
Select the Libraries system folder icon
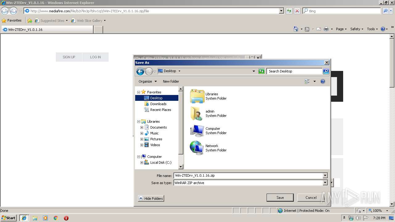(x=197, y=96)
